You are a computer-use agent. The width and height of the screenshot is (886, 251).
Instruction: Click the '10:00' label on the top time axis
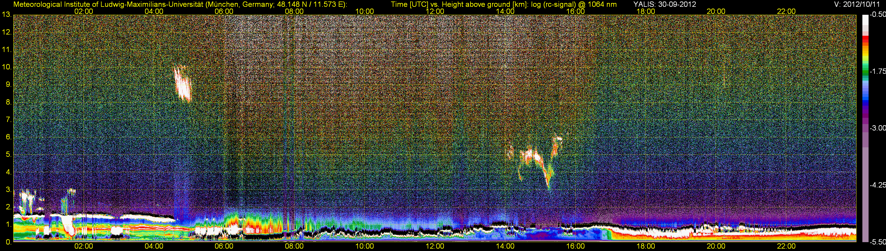tap(364, 11)
